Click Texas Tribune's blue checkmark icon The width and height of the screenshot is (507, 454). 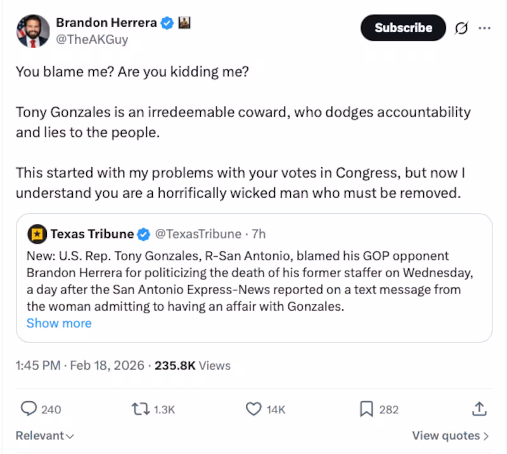coord(142,234)
